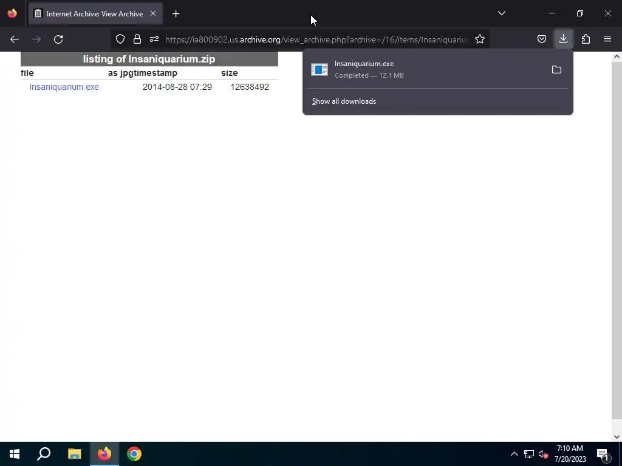The width and height of the screenshot is (622, 466).
Task: Go back one page
Action: pyautogui.click(x=15, y=39)
